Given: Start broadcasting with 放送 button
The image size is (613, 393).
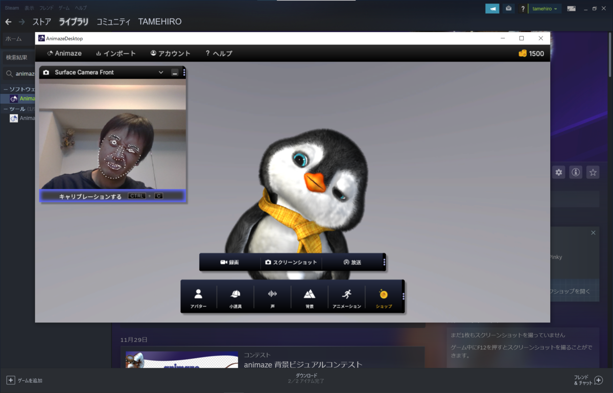Looking at the screenshot, I should (352, 262).
